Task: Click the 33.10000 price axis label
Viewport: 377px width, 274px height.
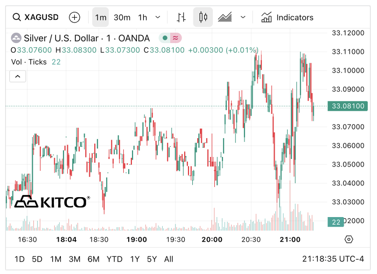Action: point(348,70)
